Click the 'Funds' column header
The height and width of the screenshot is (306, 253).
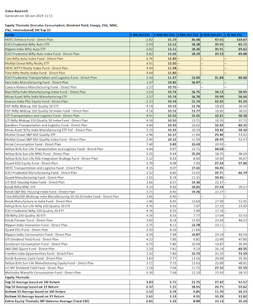(x=67, y=35)
